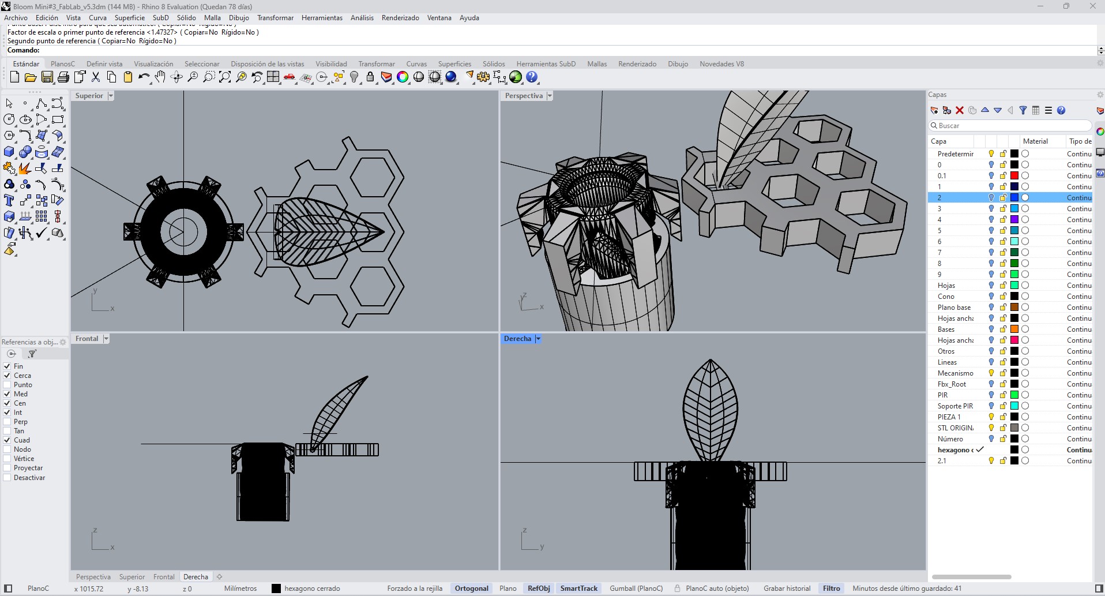Switch to the Novedades V8 toolbar tab
The height and width of the screenshot is (596, 1105).
click(x=721, y=64)
